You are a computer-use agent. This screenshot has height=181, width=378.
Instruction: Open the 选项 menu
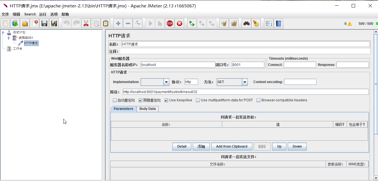(x=54, y=14)
